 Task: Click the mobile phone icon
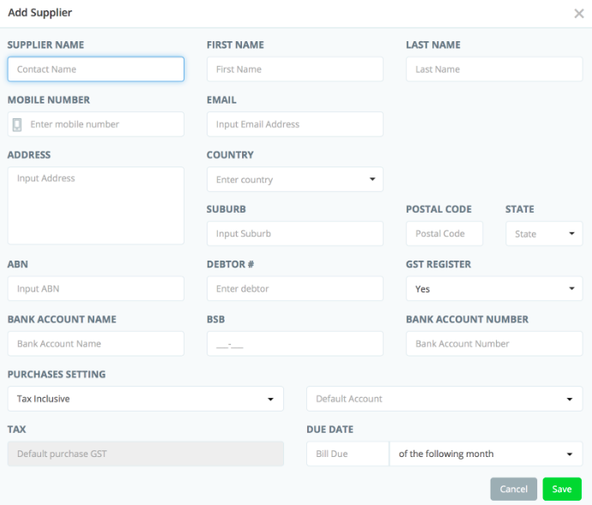click(17, 124)
